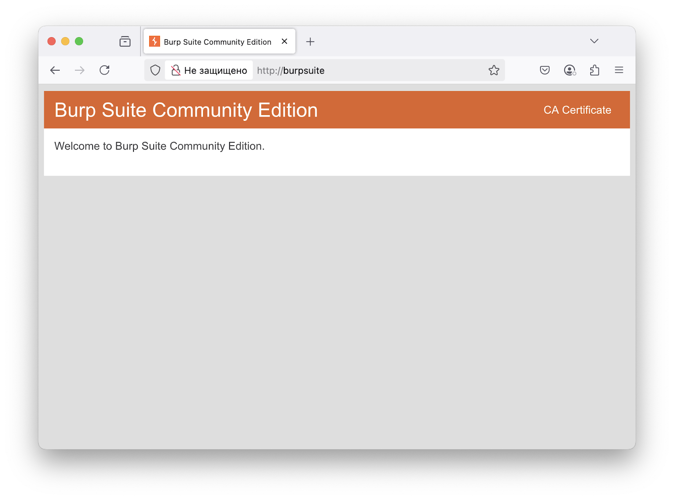Open the hamburger application menu
674x500 pixels.
click(x=619, y=70)
